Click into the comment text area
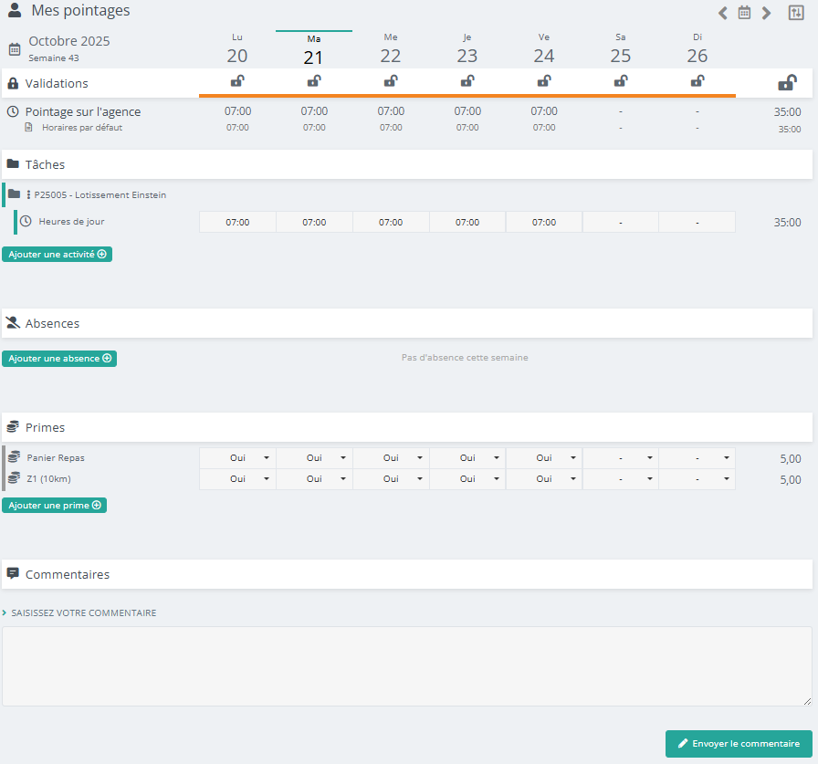The width and height of the screenshot is (818, 764). [x=406, y=665]
